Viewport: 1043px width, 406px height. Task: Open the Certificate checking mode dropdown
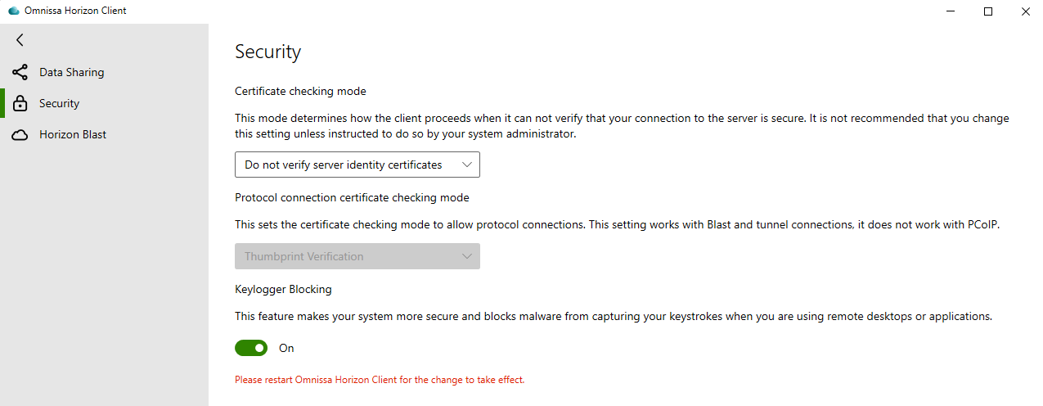coord(357,165)
